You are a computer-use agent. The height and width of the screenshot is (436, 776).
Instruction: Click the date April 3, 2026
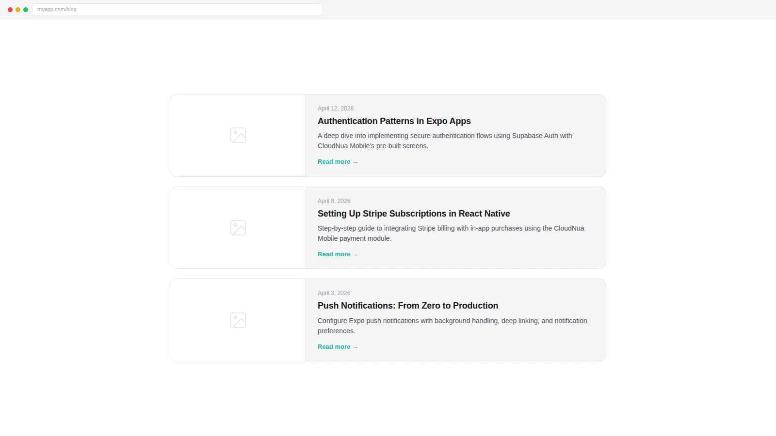tap(334, 293)
